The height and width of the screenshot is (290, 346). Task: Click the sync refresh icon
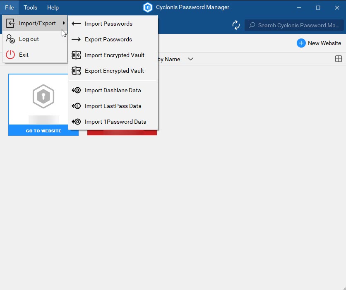click(x=236, y=25)
